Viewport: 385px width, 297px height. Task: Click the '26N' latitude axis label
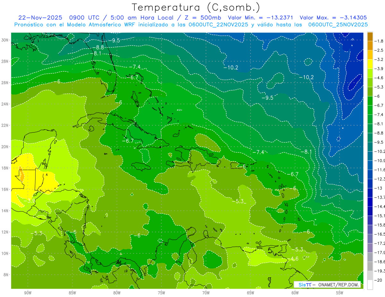pos(4,83)
